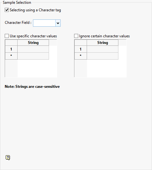Viewport: 152px width, 170px height.
Task: Click row 1 String cell under Use specific values
Action: click(33, 49)
